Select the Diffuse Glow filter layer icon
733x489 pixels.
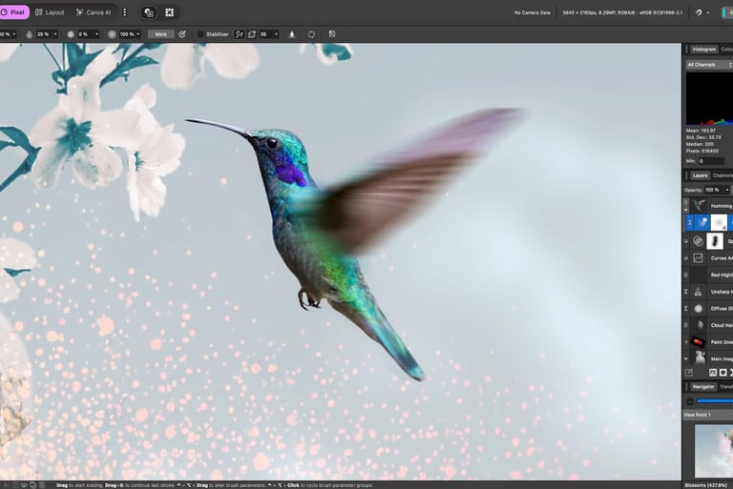pos(698,308)
